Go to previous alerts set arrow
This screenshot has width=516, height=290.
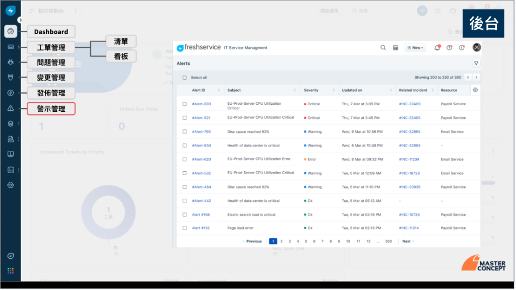pos(469,78)
